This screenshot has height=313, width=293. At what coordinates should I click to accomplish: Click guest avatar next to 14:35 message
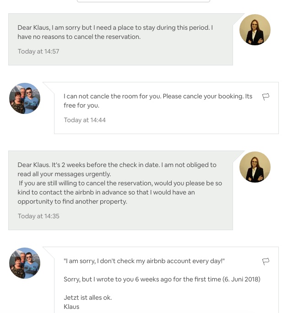(255, 167)
